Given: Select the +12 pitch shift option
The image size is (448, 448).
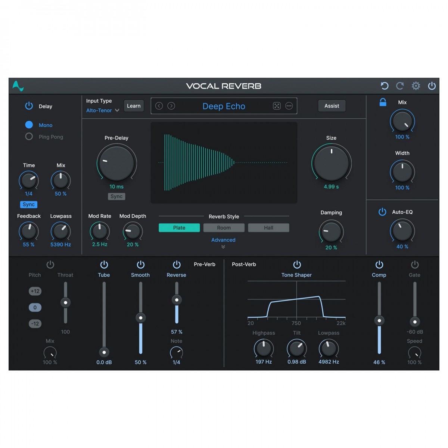Looking at the screenshot, I should coord(35,291).
